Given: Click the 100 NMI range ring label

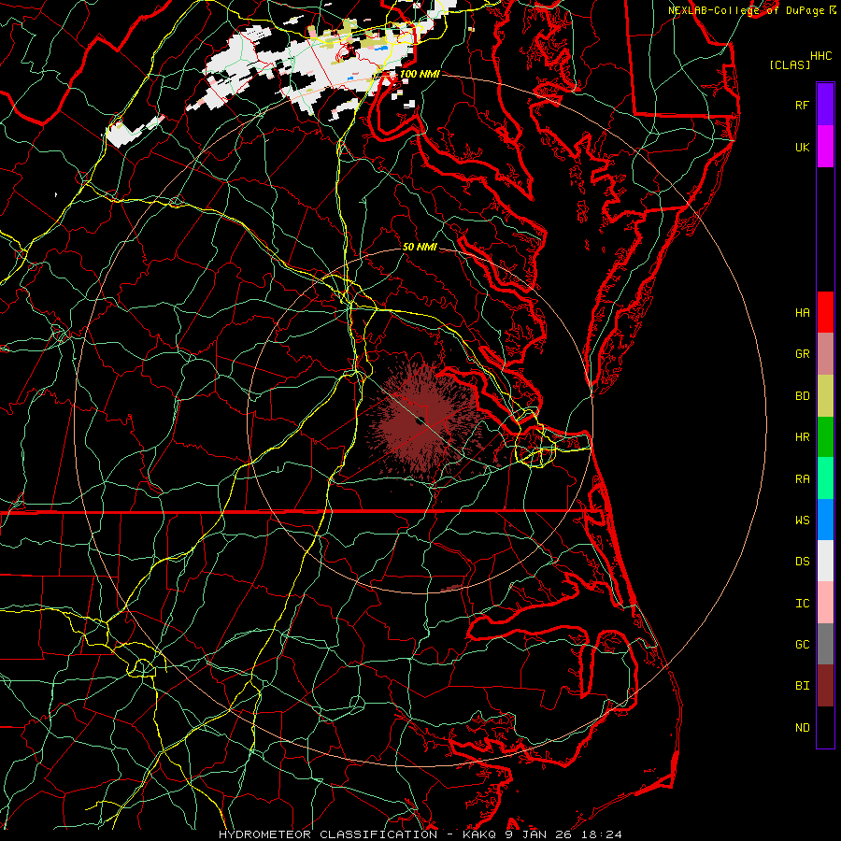Looking at the screenshot, I should 420,74.
